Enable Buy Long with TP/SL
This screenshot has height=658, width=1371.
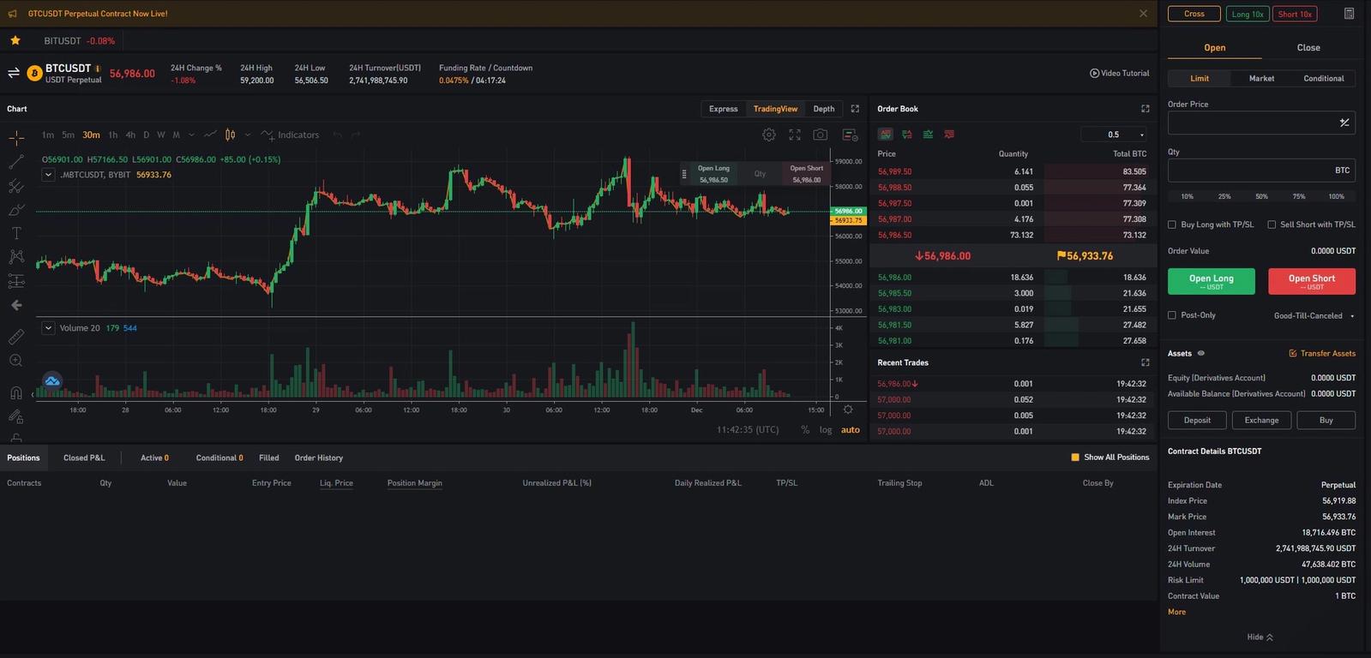click(1172, 224)
